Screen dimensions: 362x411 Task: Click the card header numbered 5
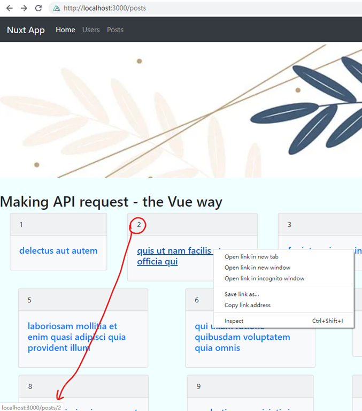(83, 300)
